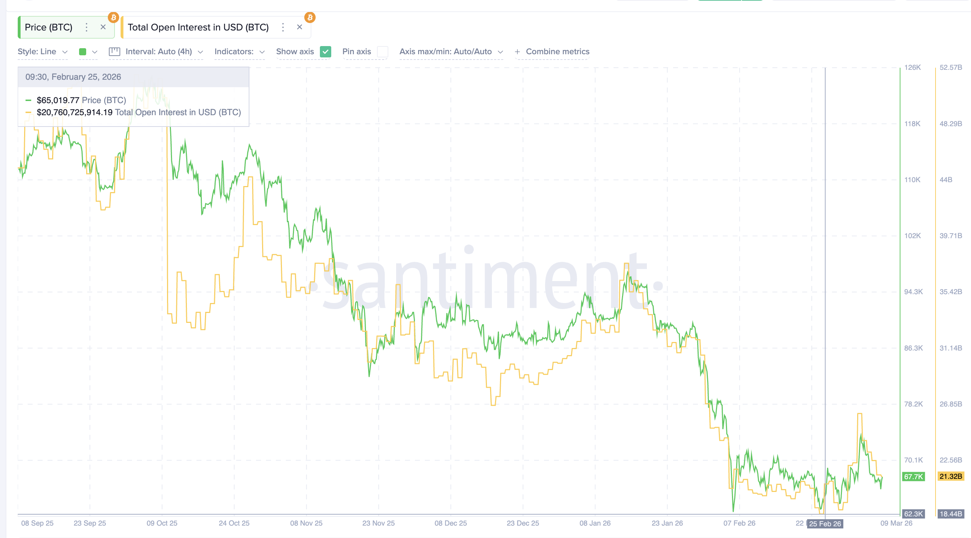Remove the Total Open Interest metric

pyautogui.click(x=299, y=27)
